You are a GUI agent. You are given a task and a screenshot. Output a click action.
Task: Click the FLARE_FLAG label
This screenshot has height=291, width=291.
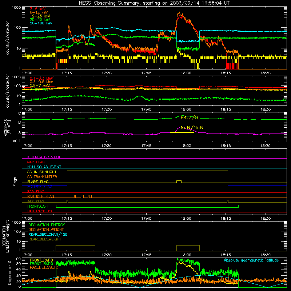(x=38, y=182)
